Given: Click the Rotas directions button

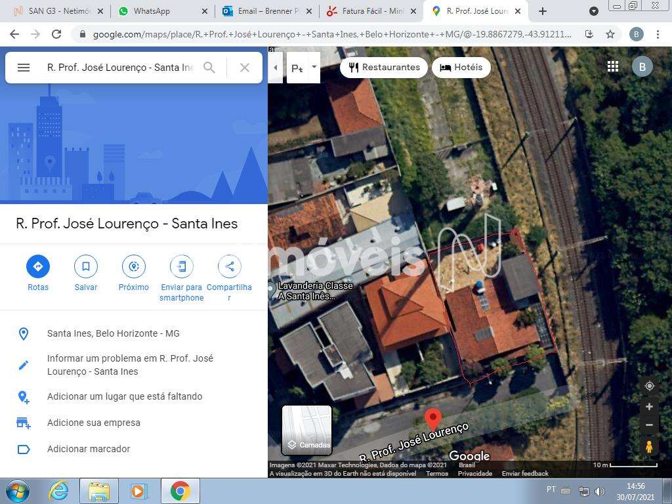Looking at the screenshot, I should pyautogui.click(x=38, y=266).
